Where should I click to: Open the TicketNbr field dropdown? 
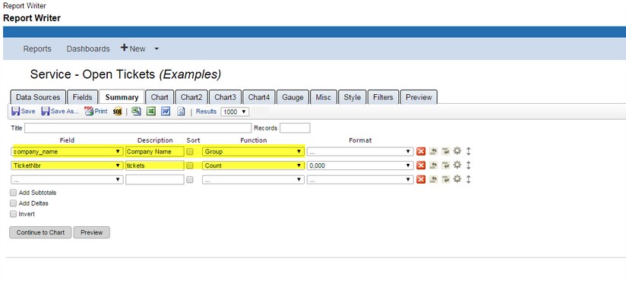67,165
